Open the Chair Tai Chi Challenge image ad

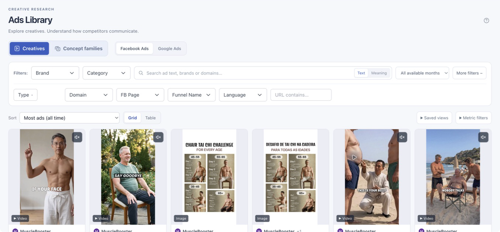(x=209, y=177)
